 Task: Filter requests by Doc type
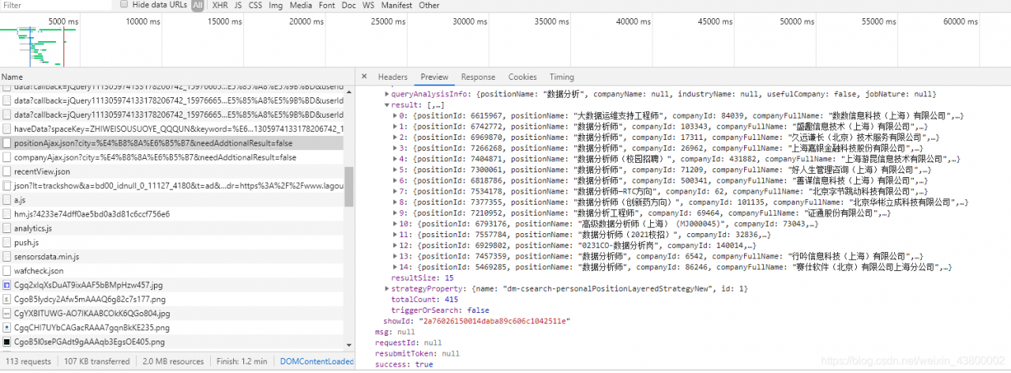tap(348, 5)
